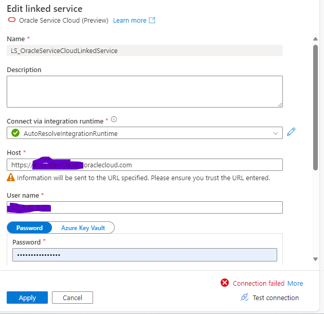The image size is (324, 314).
Task: Click the URL trust warning message text
Action: (143, 178)
